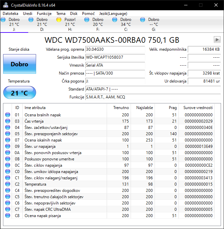
Task: Click raw value 000000013E49
Action: [199, 146]
